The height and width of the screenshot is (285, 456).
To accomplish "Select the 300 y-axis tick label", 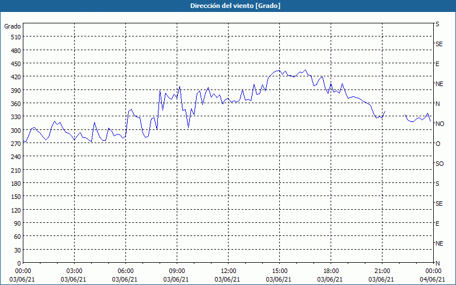I will [16, 131].
